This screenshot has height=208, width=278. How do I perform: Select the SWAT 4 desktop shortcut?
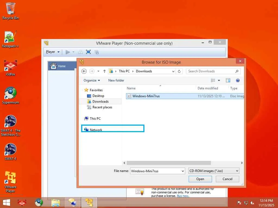11,152
